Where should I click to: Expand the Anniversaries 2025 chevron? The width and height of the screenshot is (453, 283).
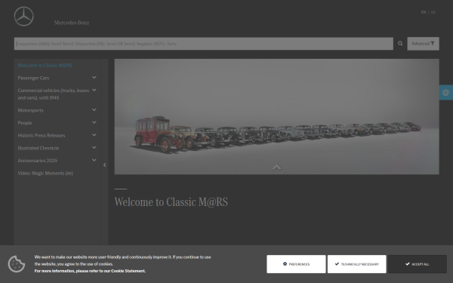(x=94, y=160)
